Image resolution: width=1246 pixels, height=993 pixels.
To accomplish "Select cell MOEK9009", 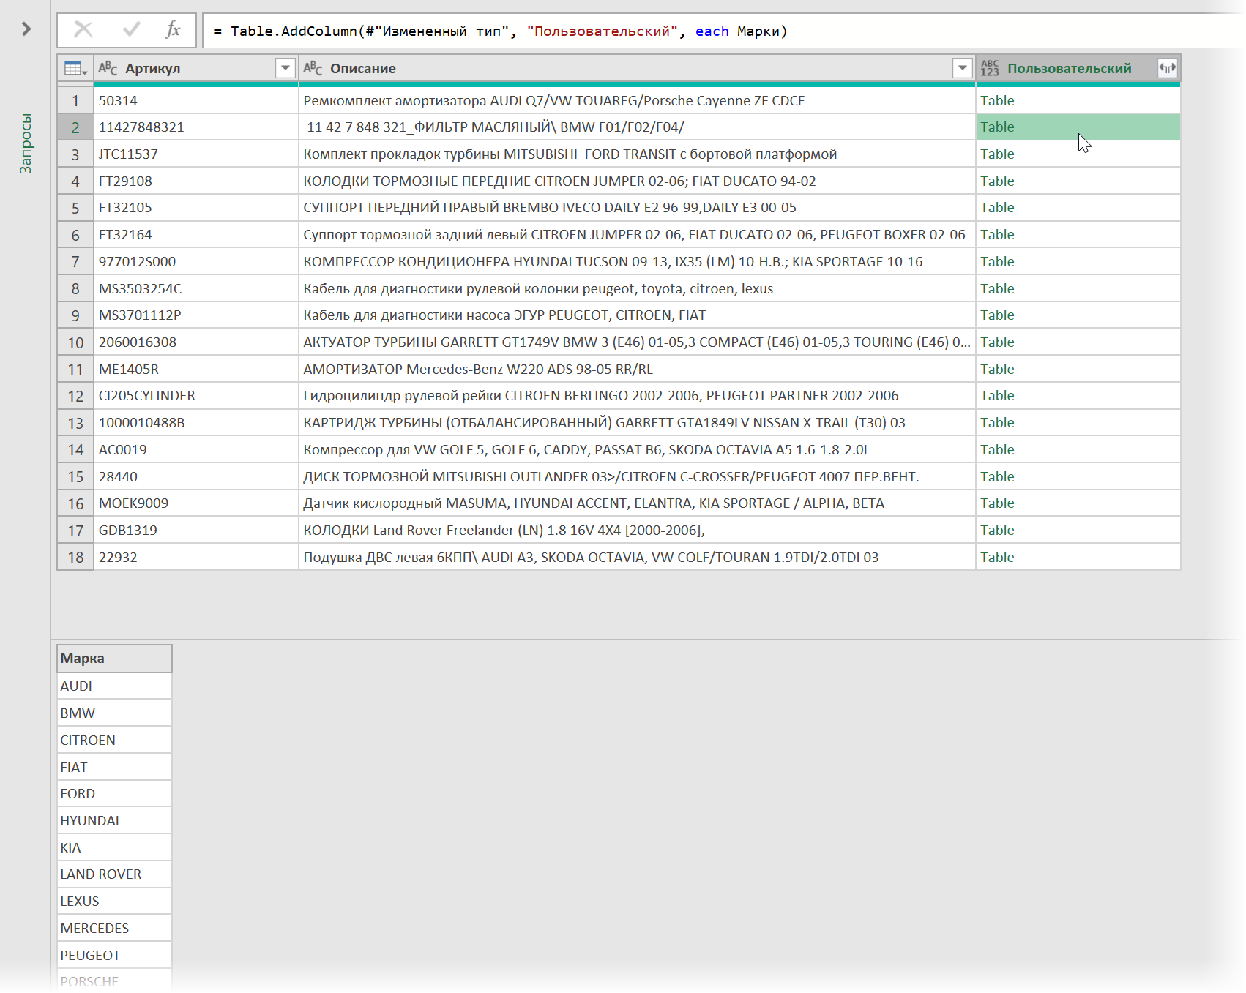I will 196,503.
